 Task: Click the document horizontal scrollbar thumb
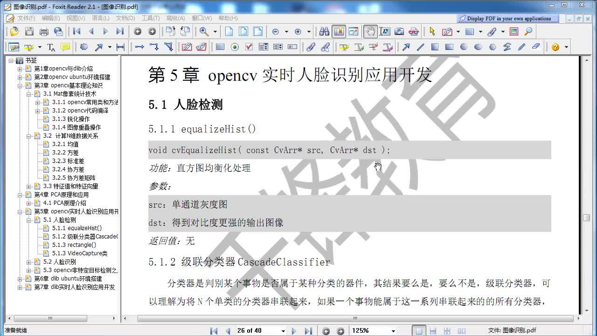(x=355, y=318)
